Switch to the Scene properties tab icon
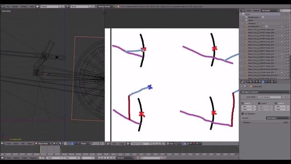The width and height of the screenshot is (291, 164). (254, 82)
